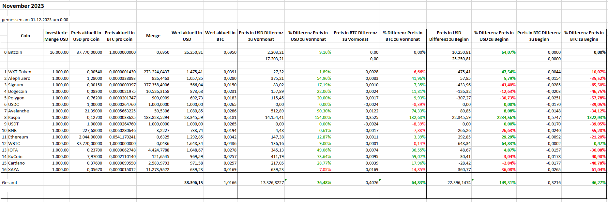Image resolution: width=608 pixels, height=202 pixels.
Task: Click the "Avalanche" coin cell
Action: (x=18, y=111)
